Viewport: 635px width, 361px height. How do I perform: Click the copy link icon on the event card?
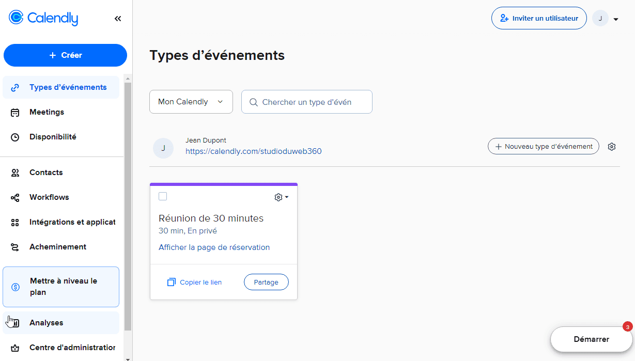(171, 282)
